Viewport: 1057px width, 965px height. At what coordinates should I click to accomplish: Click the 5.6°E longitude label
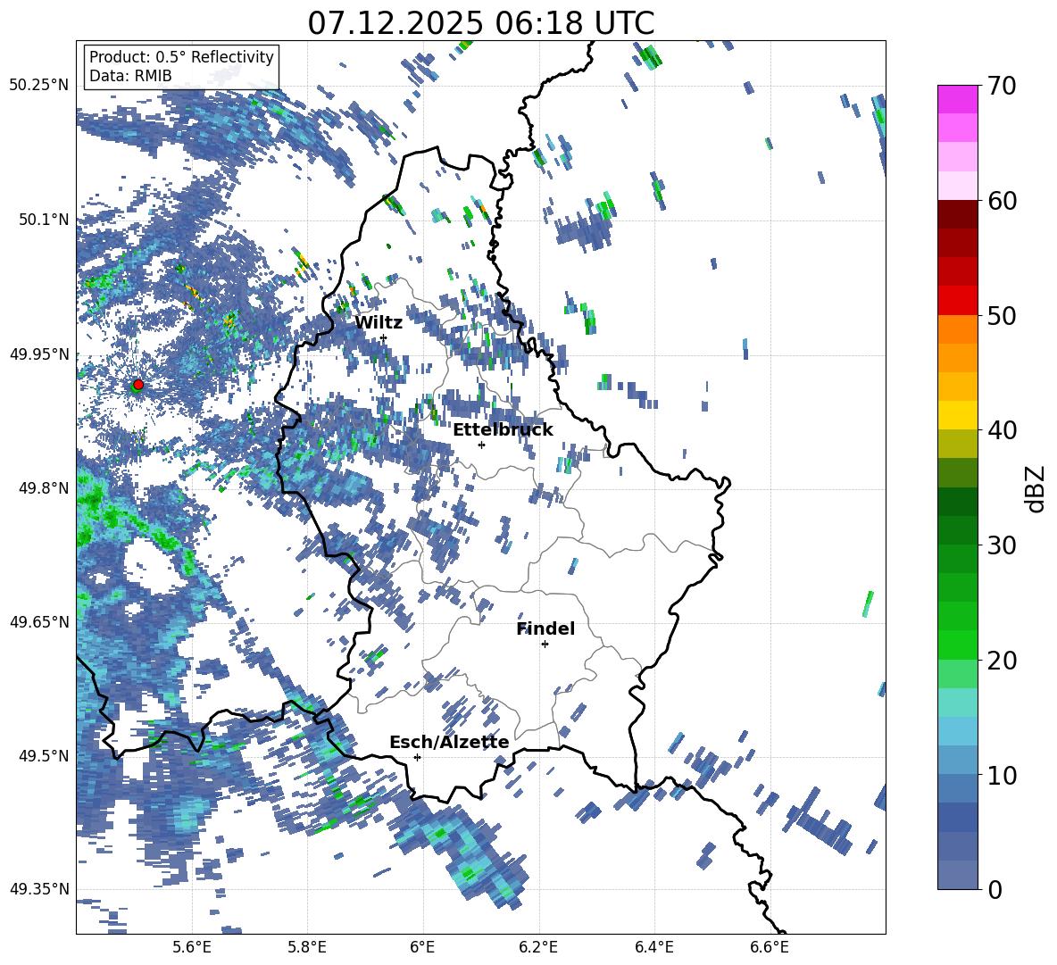(192, 947)
